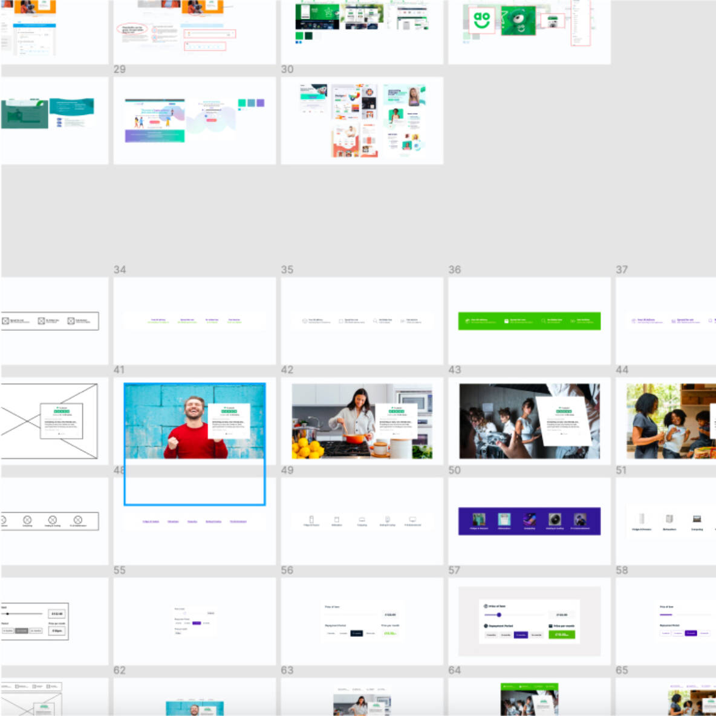
Task: Open artboard 56 finance calculator design
Action: (x=362, y=621)
